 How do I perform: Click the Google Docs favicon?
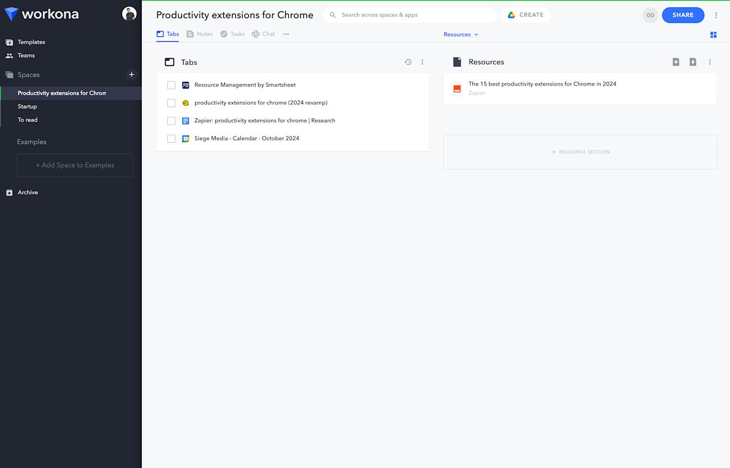click(186, 121)
